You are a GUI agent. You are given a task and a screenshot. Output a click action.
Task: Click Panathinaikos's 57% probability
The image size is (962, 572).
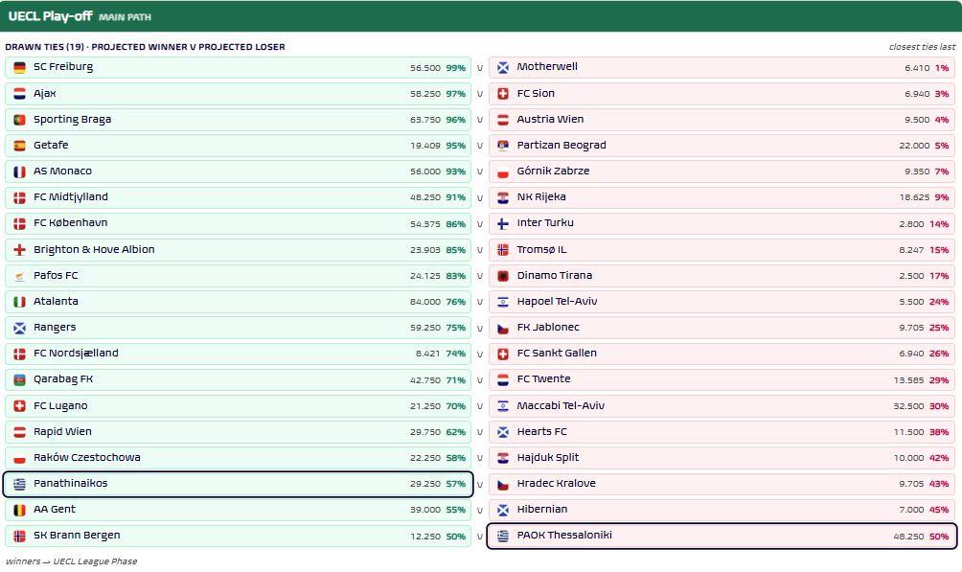coord(456,484)
